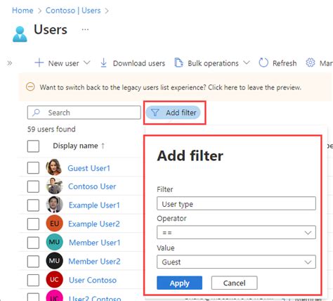Click the Users blue person icon
Viewport: 333px width, 301px height.
click(x=20, y=34)
